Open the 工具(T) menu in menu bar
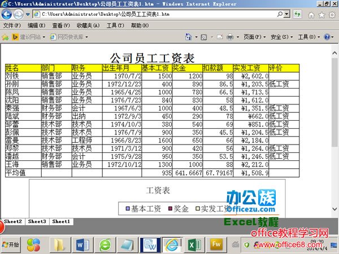The image size is (339, 254). point(115,25)
